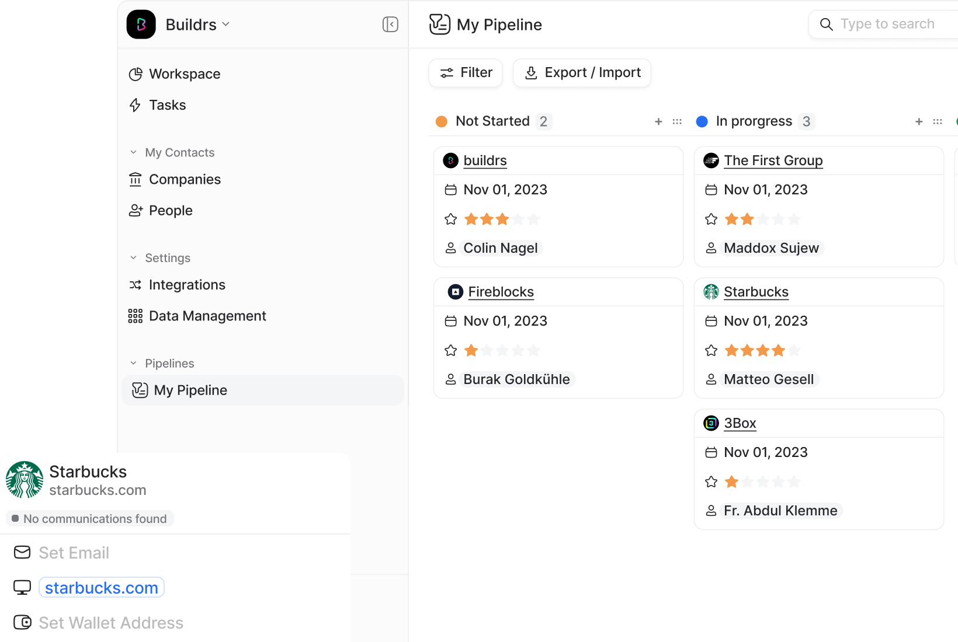The height and width of the screenshot is (642, 958).
Task: Set The First Group rating to four stars
Action: pos(778,219)
